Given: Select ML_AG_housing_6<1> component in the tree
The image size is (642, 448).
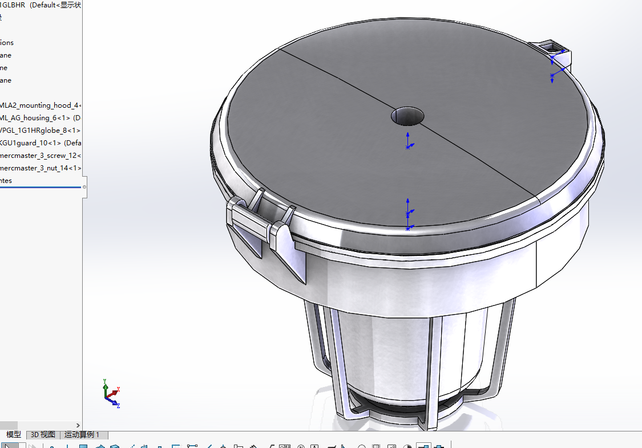Looking at the screenshot, I should [40, 118].
